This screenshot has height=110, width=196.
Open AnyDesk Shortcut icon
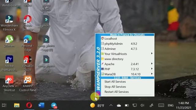9,83
